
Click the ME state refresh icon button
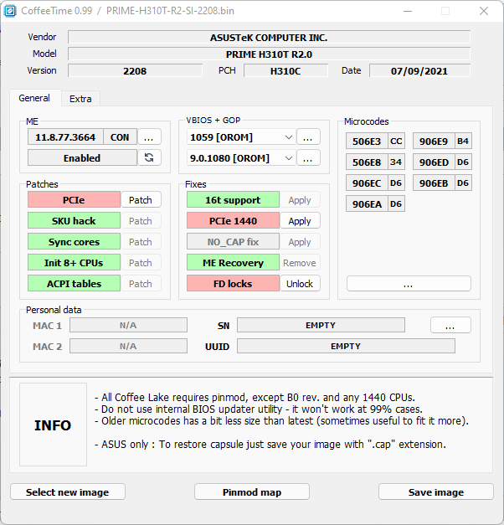(149, 157)
